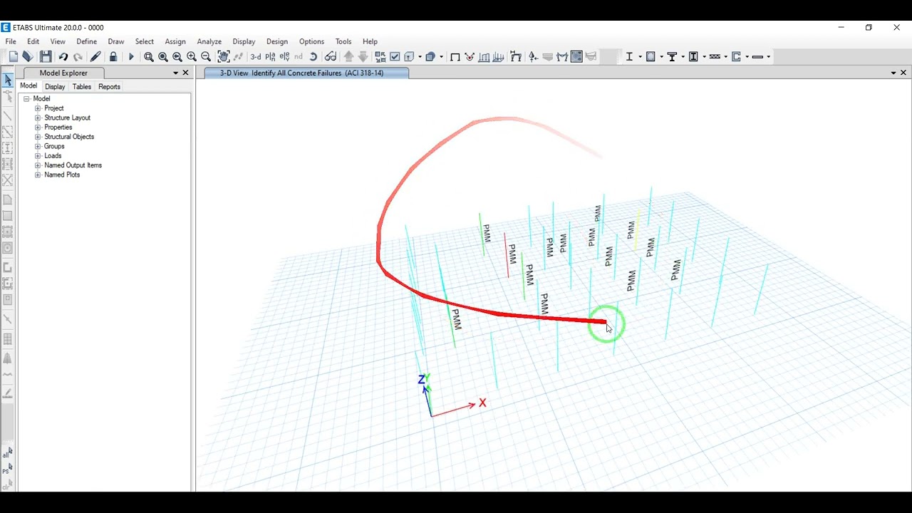Click the pencil Refresh/Edit toolbar icon

pos(95,57)
